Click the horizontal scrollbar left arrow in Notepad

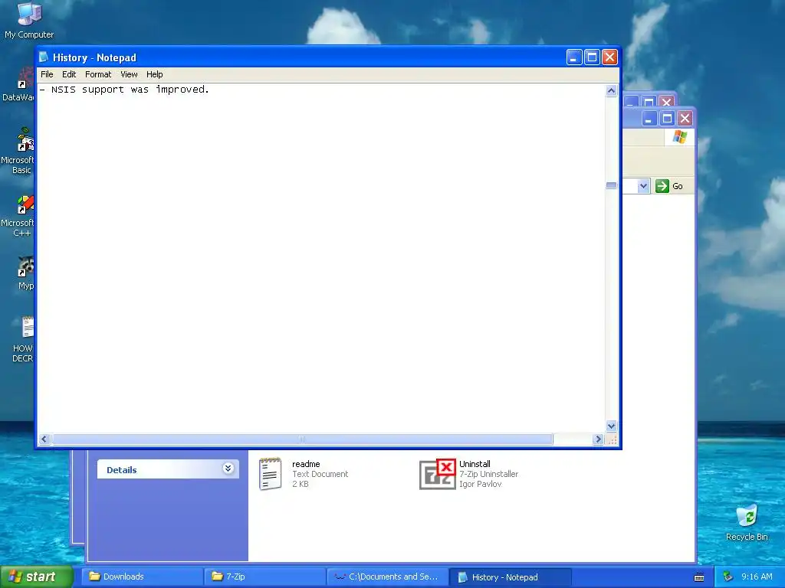pos(44,439)
